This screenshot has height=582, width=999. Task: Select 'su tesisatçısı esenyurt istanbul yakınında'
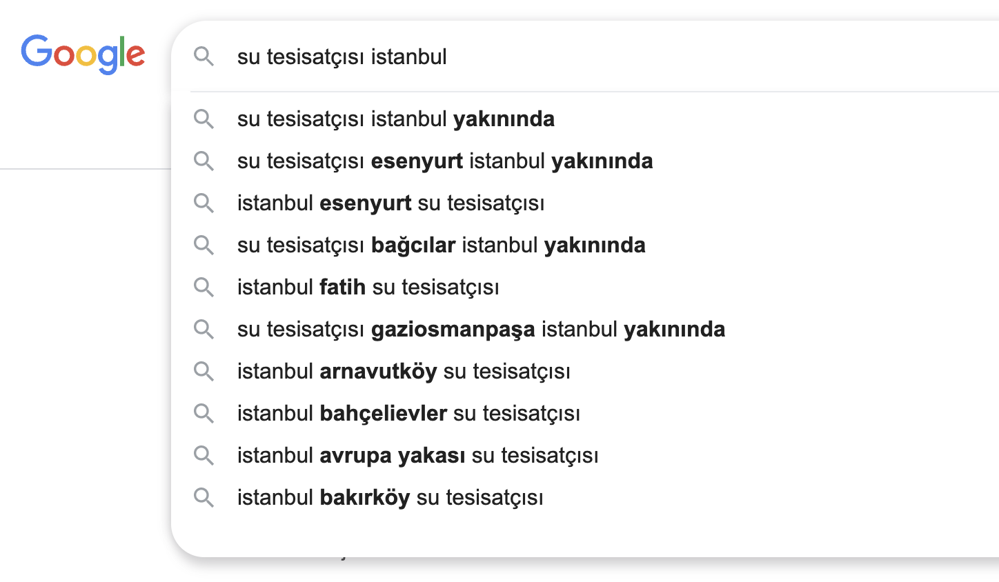click(445, 161)
